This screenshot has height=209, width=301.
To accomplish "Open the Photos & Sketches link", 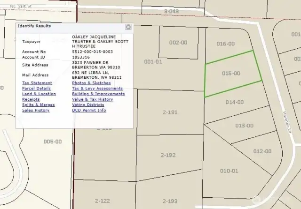I will click(91, 83).
